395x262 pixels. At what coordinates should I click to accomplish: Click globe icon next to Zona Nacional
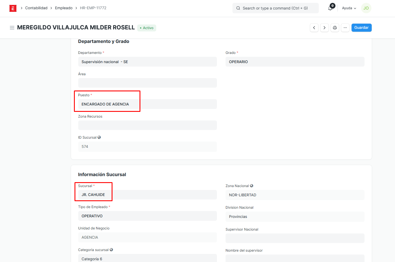(x=251, y=186)
